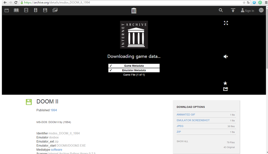Open the Web section icon in Archive nav
This screenshot has height=154, width=268.
click(7, 11)
